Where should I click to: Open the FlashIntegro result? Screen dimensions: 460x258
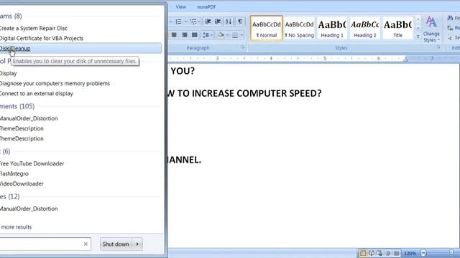tap(14, 173)
